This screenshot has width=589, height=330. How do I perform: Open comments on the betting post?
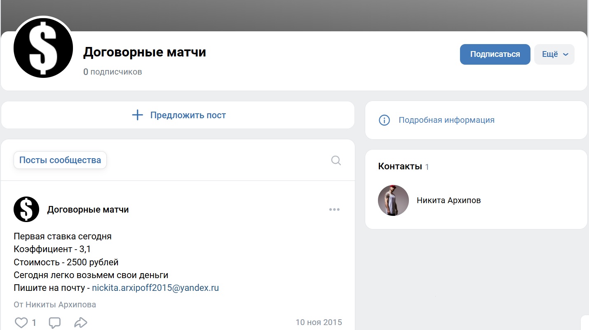[55, 322]
